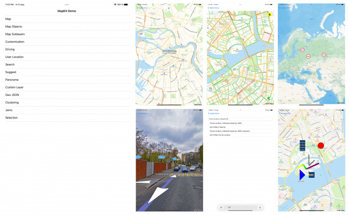Image resolution: width=349 pixels, height=215 pixels.
Task: Select the Clustering entry
Action: (68, 102)
